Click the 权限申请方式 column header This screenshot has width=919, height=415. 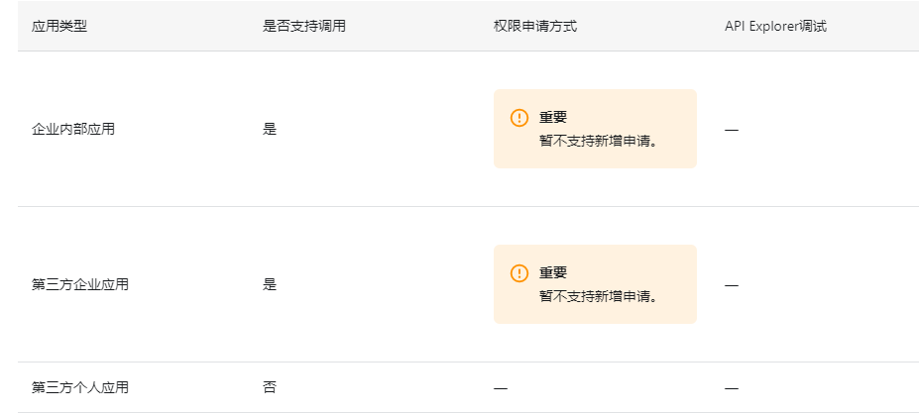(x=535, y=26)
